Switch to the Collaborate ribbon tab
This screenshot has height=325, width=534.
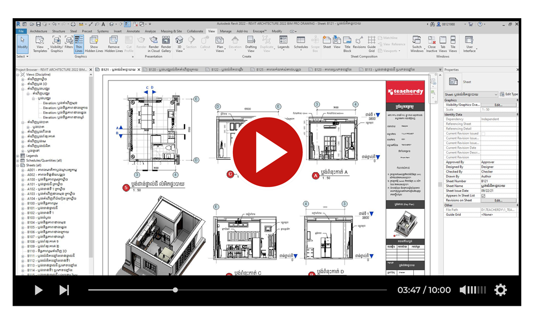tap(195, 31)
